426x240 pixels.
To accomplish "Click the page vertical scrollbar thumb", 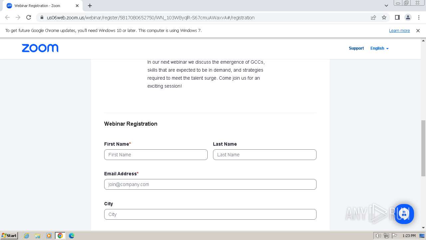I will [423, 148].
